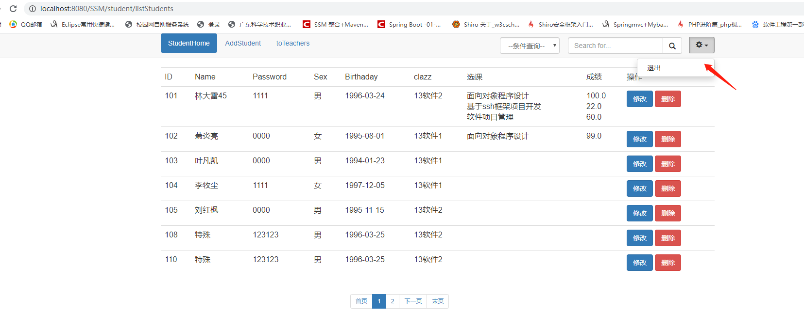This screenshot has width=804, height=313.
Task: Click course 基于ssh框架项目开发
Action: pos(504,107)
